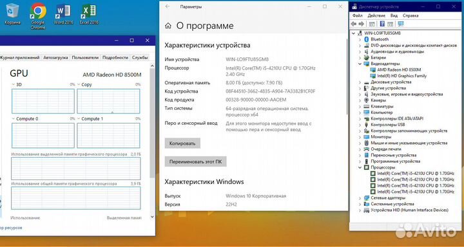Image resolution: width=464 pixels, height=247 pixels.
Task: Collapse the Процессоры tree node
Action: tap(360, 167)
